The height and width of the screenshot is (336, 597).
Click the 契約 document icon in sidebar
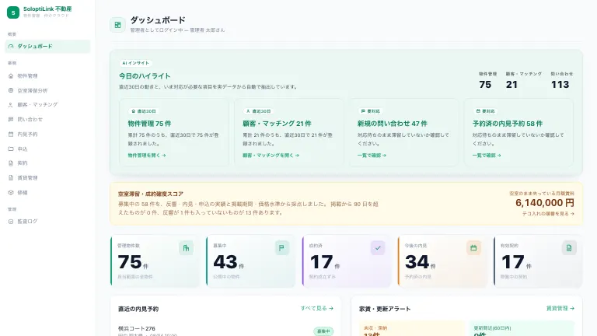tap(11, 163)
